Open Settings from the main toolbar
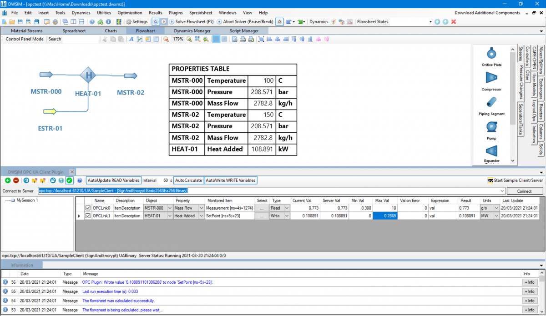Screen dimensions: 546x316 pyautogui.click(x=136, y=21)
